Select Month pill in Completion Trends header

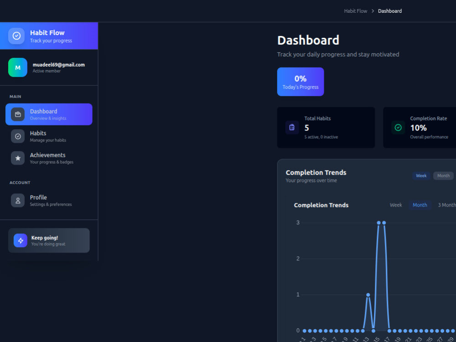point(444,176)
